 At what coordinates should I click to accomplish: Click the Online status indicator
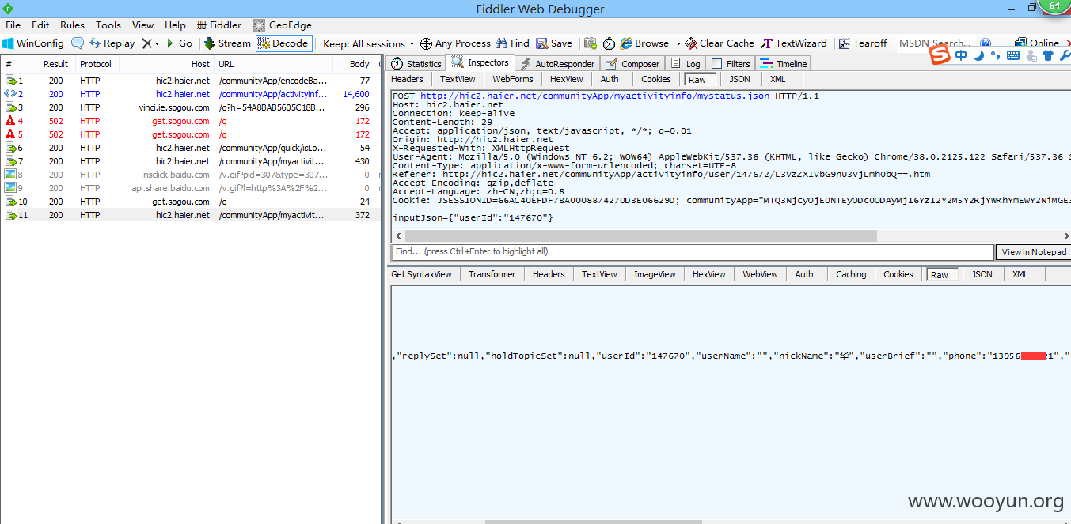pos(1037,43)
